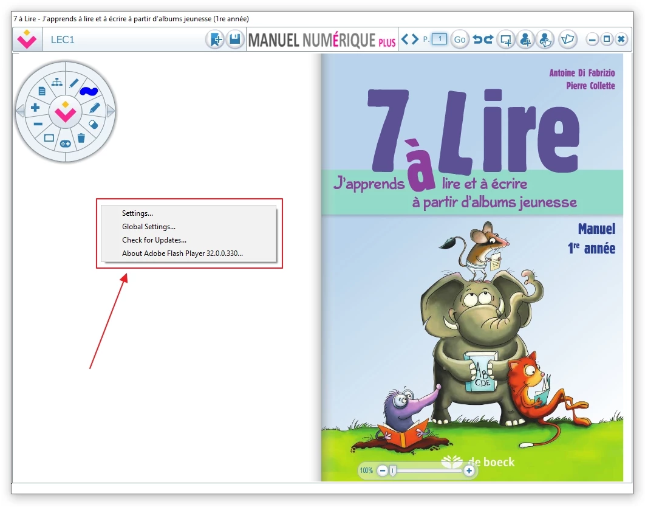Select the rectangle shape tool

pos(49,138)
